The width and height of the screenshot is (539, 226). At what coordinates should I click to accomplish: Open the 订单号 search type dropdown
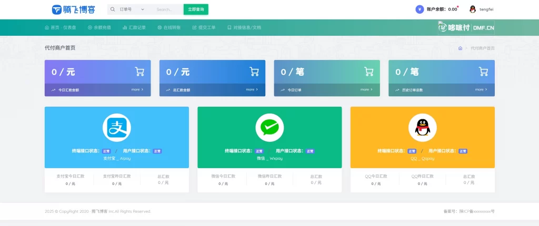point(132,9)
